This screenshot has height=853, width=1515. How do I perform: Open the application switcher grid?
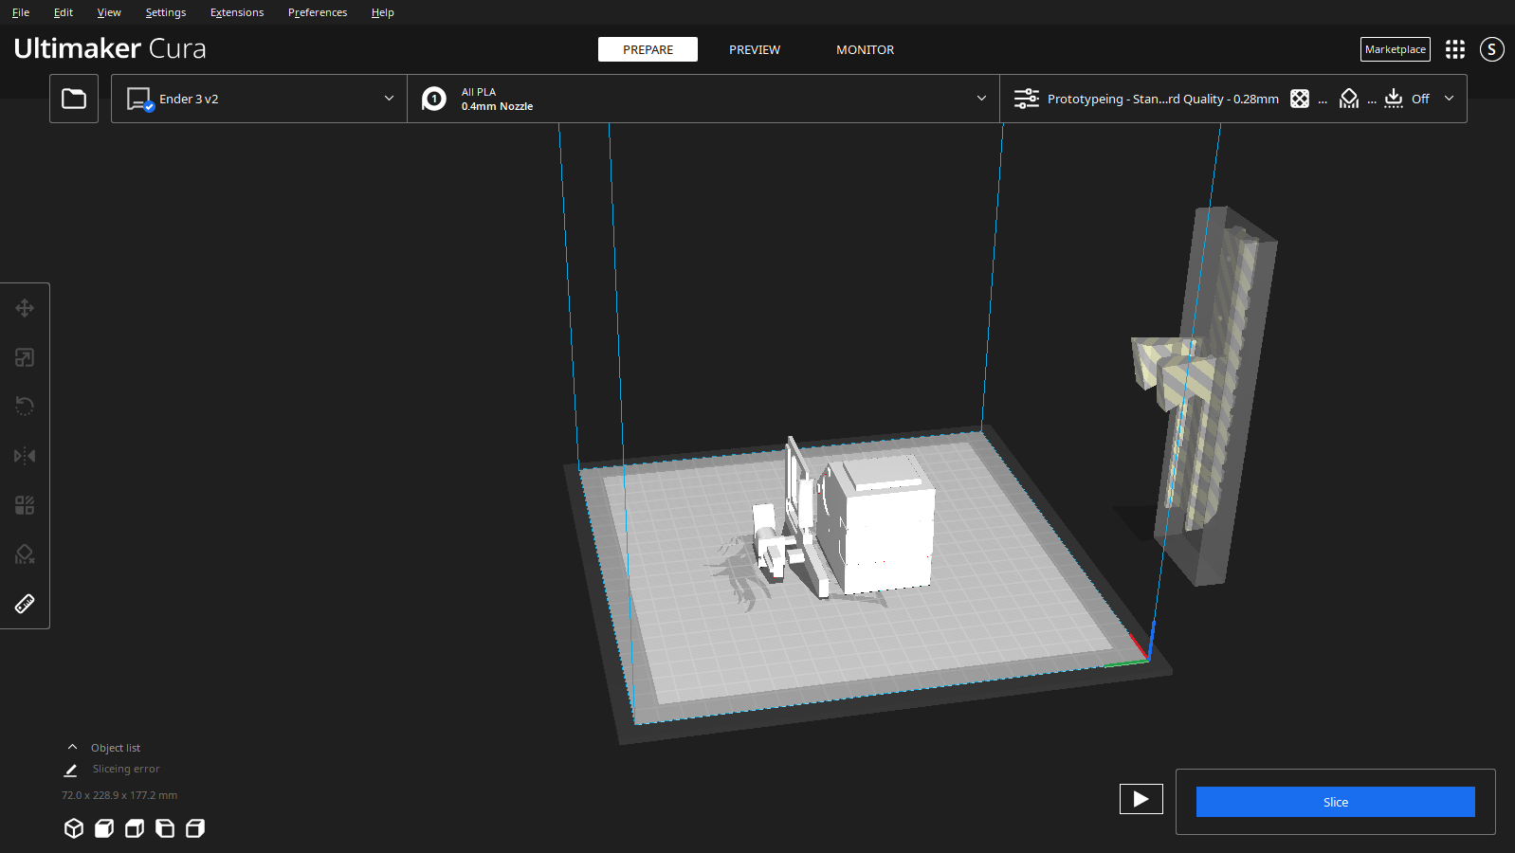click(x=1455, y=49)
